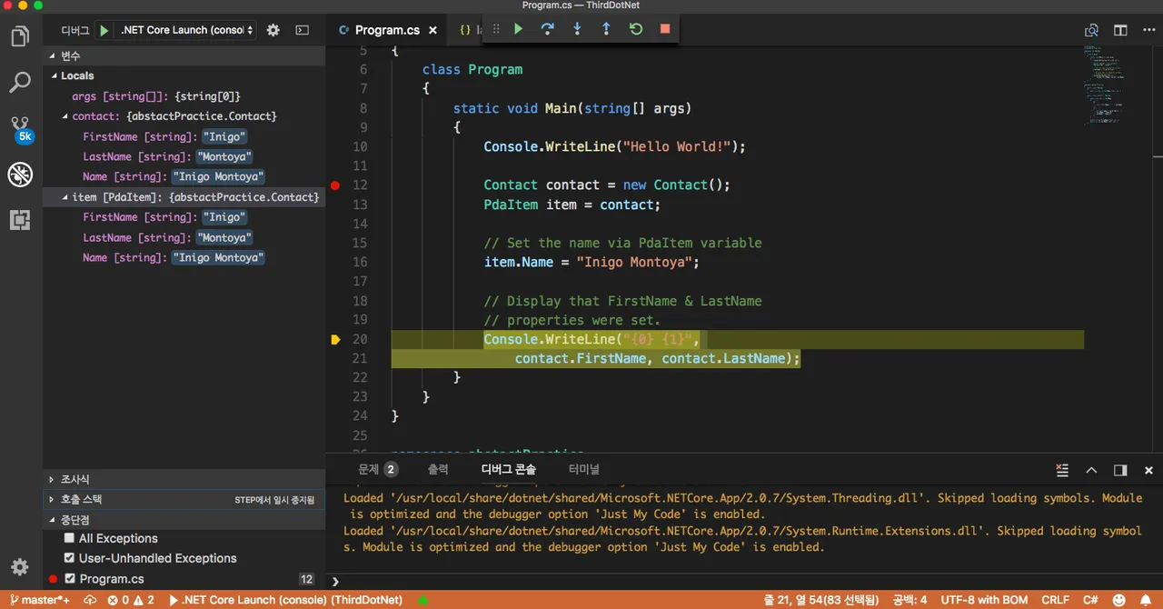1163x609 pixels.
Task: Open the Extensions view in activity bar
Action: click(x=20, y=219)
